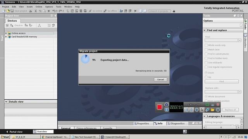Click the Save project toolbar button
The width and height of the screenshot is (248, 139).
point(19,11)
